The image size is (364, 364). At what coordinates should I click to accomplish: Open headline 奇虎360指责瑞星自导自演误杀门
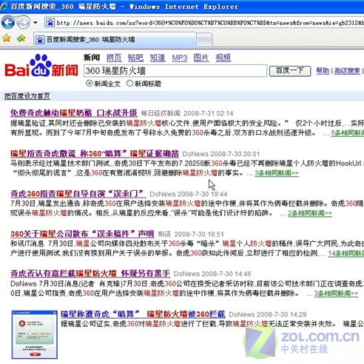pyautogui.click(x=78, y=194)
